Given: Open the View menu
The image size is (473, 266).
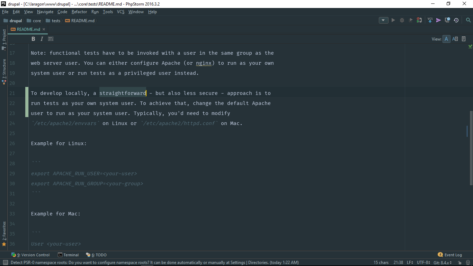Looking at the screenshot, I should (28, 12).
